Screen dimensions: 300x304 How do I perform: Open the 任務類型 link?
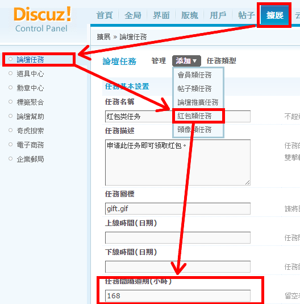221,61
